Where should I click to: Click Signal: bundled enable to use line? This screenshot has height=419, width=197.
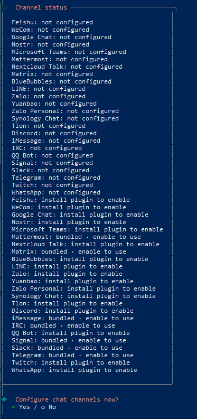69,340
